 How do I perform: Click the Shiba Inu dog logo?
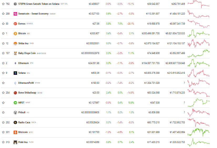[15, 43]
